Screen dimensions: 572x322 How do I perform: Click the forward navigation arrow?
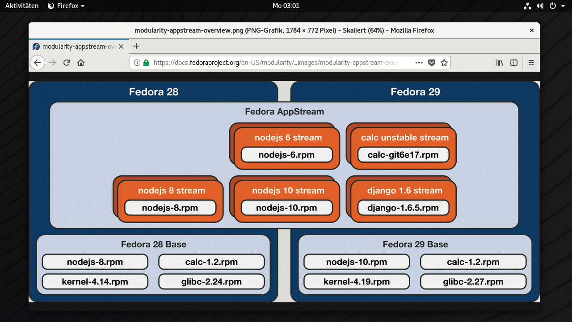(x=53, y=63)
